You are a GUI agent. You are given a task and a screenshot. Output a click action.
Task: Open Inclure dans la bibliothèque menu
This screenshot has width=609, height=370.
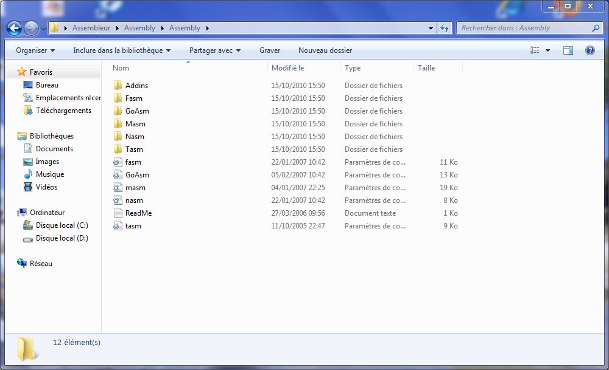[122, 50]
